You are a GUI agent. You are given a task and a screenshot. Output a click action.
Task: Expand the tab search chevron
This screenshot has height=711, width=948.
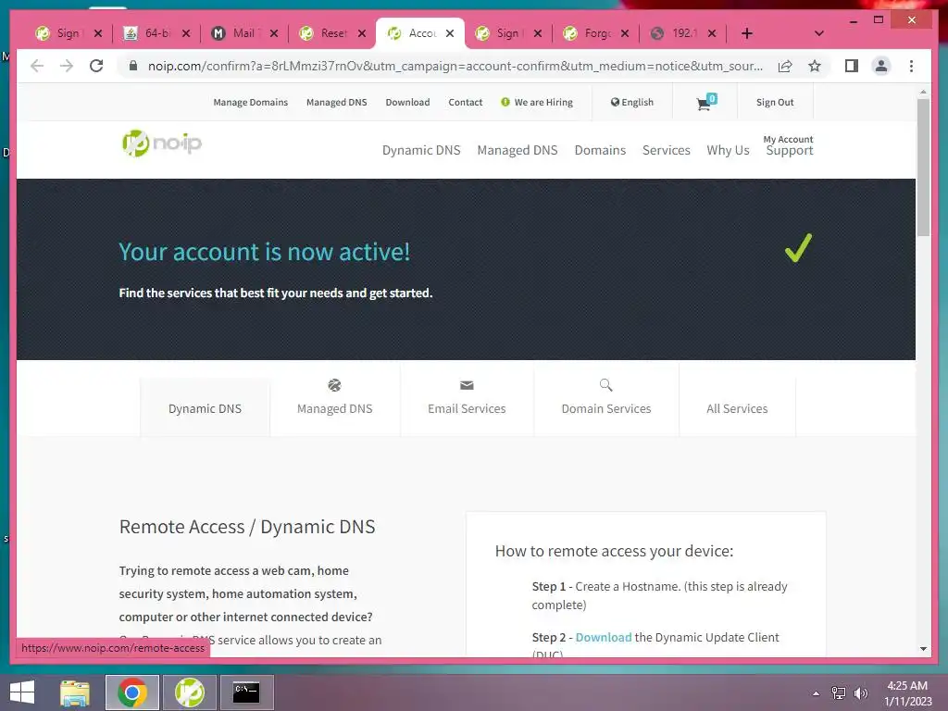(818, 33)
